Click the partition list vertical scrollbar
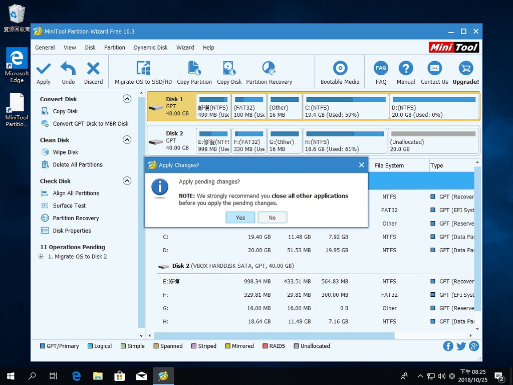 pos(477,238)
